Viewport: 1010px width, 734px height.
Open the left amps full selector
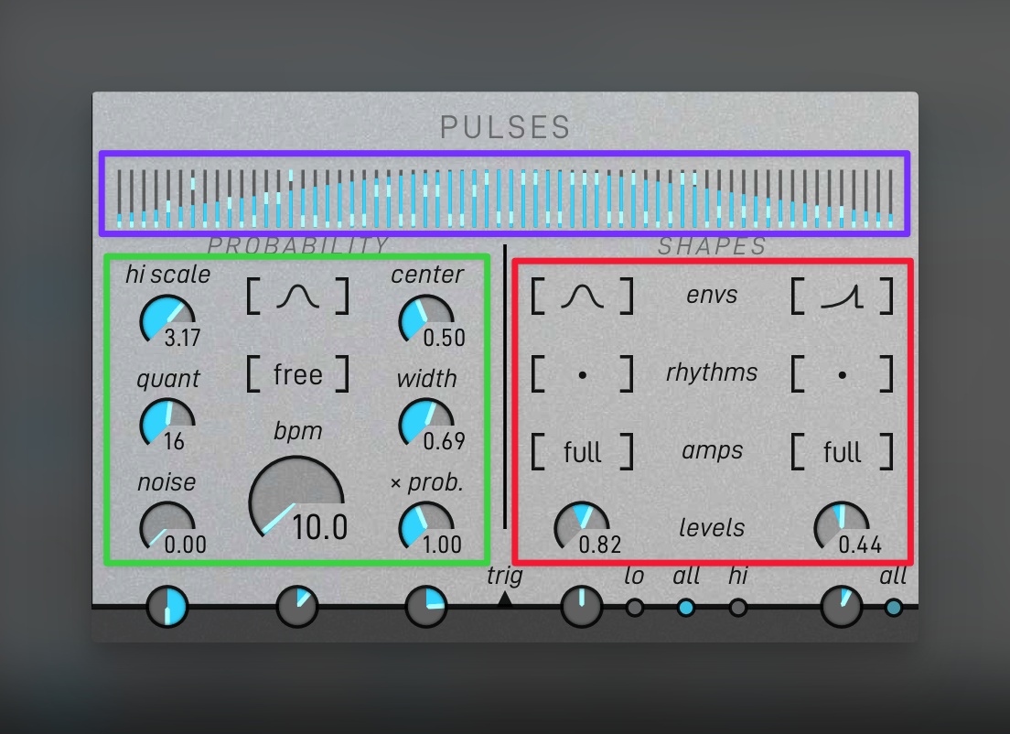582,452
